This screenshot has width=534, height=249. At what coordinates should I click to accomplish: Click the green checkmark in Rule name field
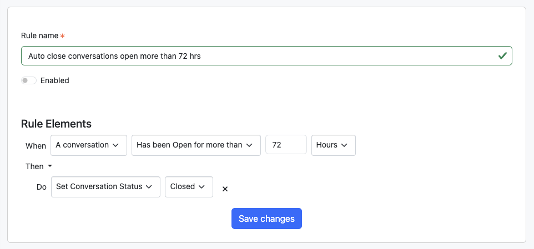pyautogui.click(x=502, y=56)
